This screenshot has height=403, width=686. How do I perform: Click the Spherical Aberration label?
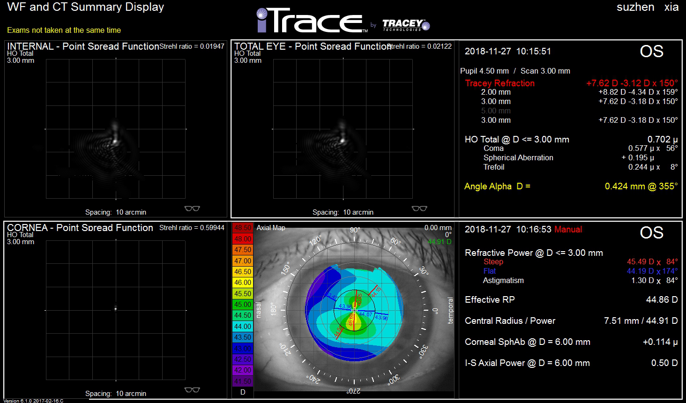tap(518, 158)
